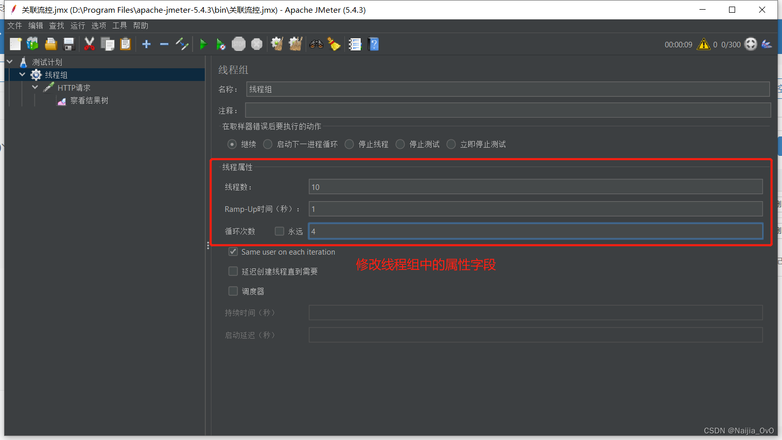The height and width of the screenshot is (440, 782).
Task: Click the 线程数 field showing 10
Action: pyautogui.click(x=535, y=187)
